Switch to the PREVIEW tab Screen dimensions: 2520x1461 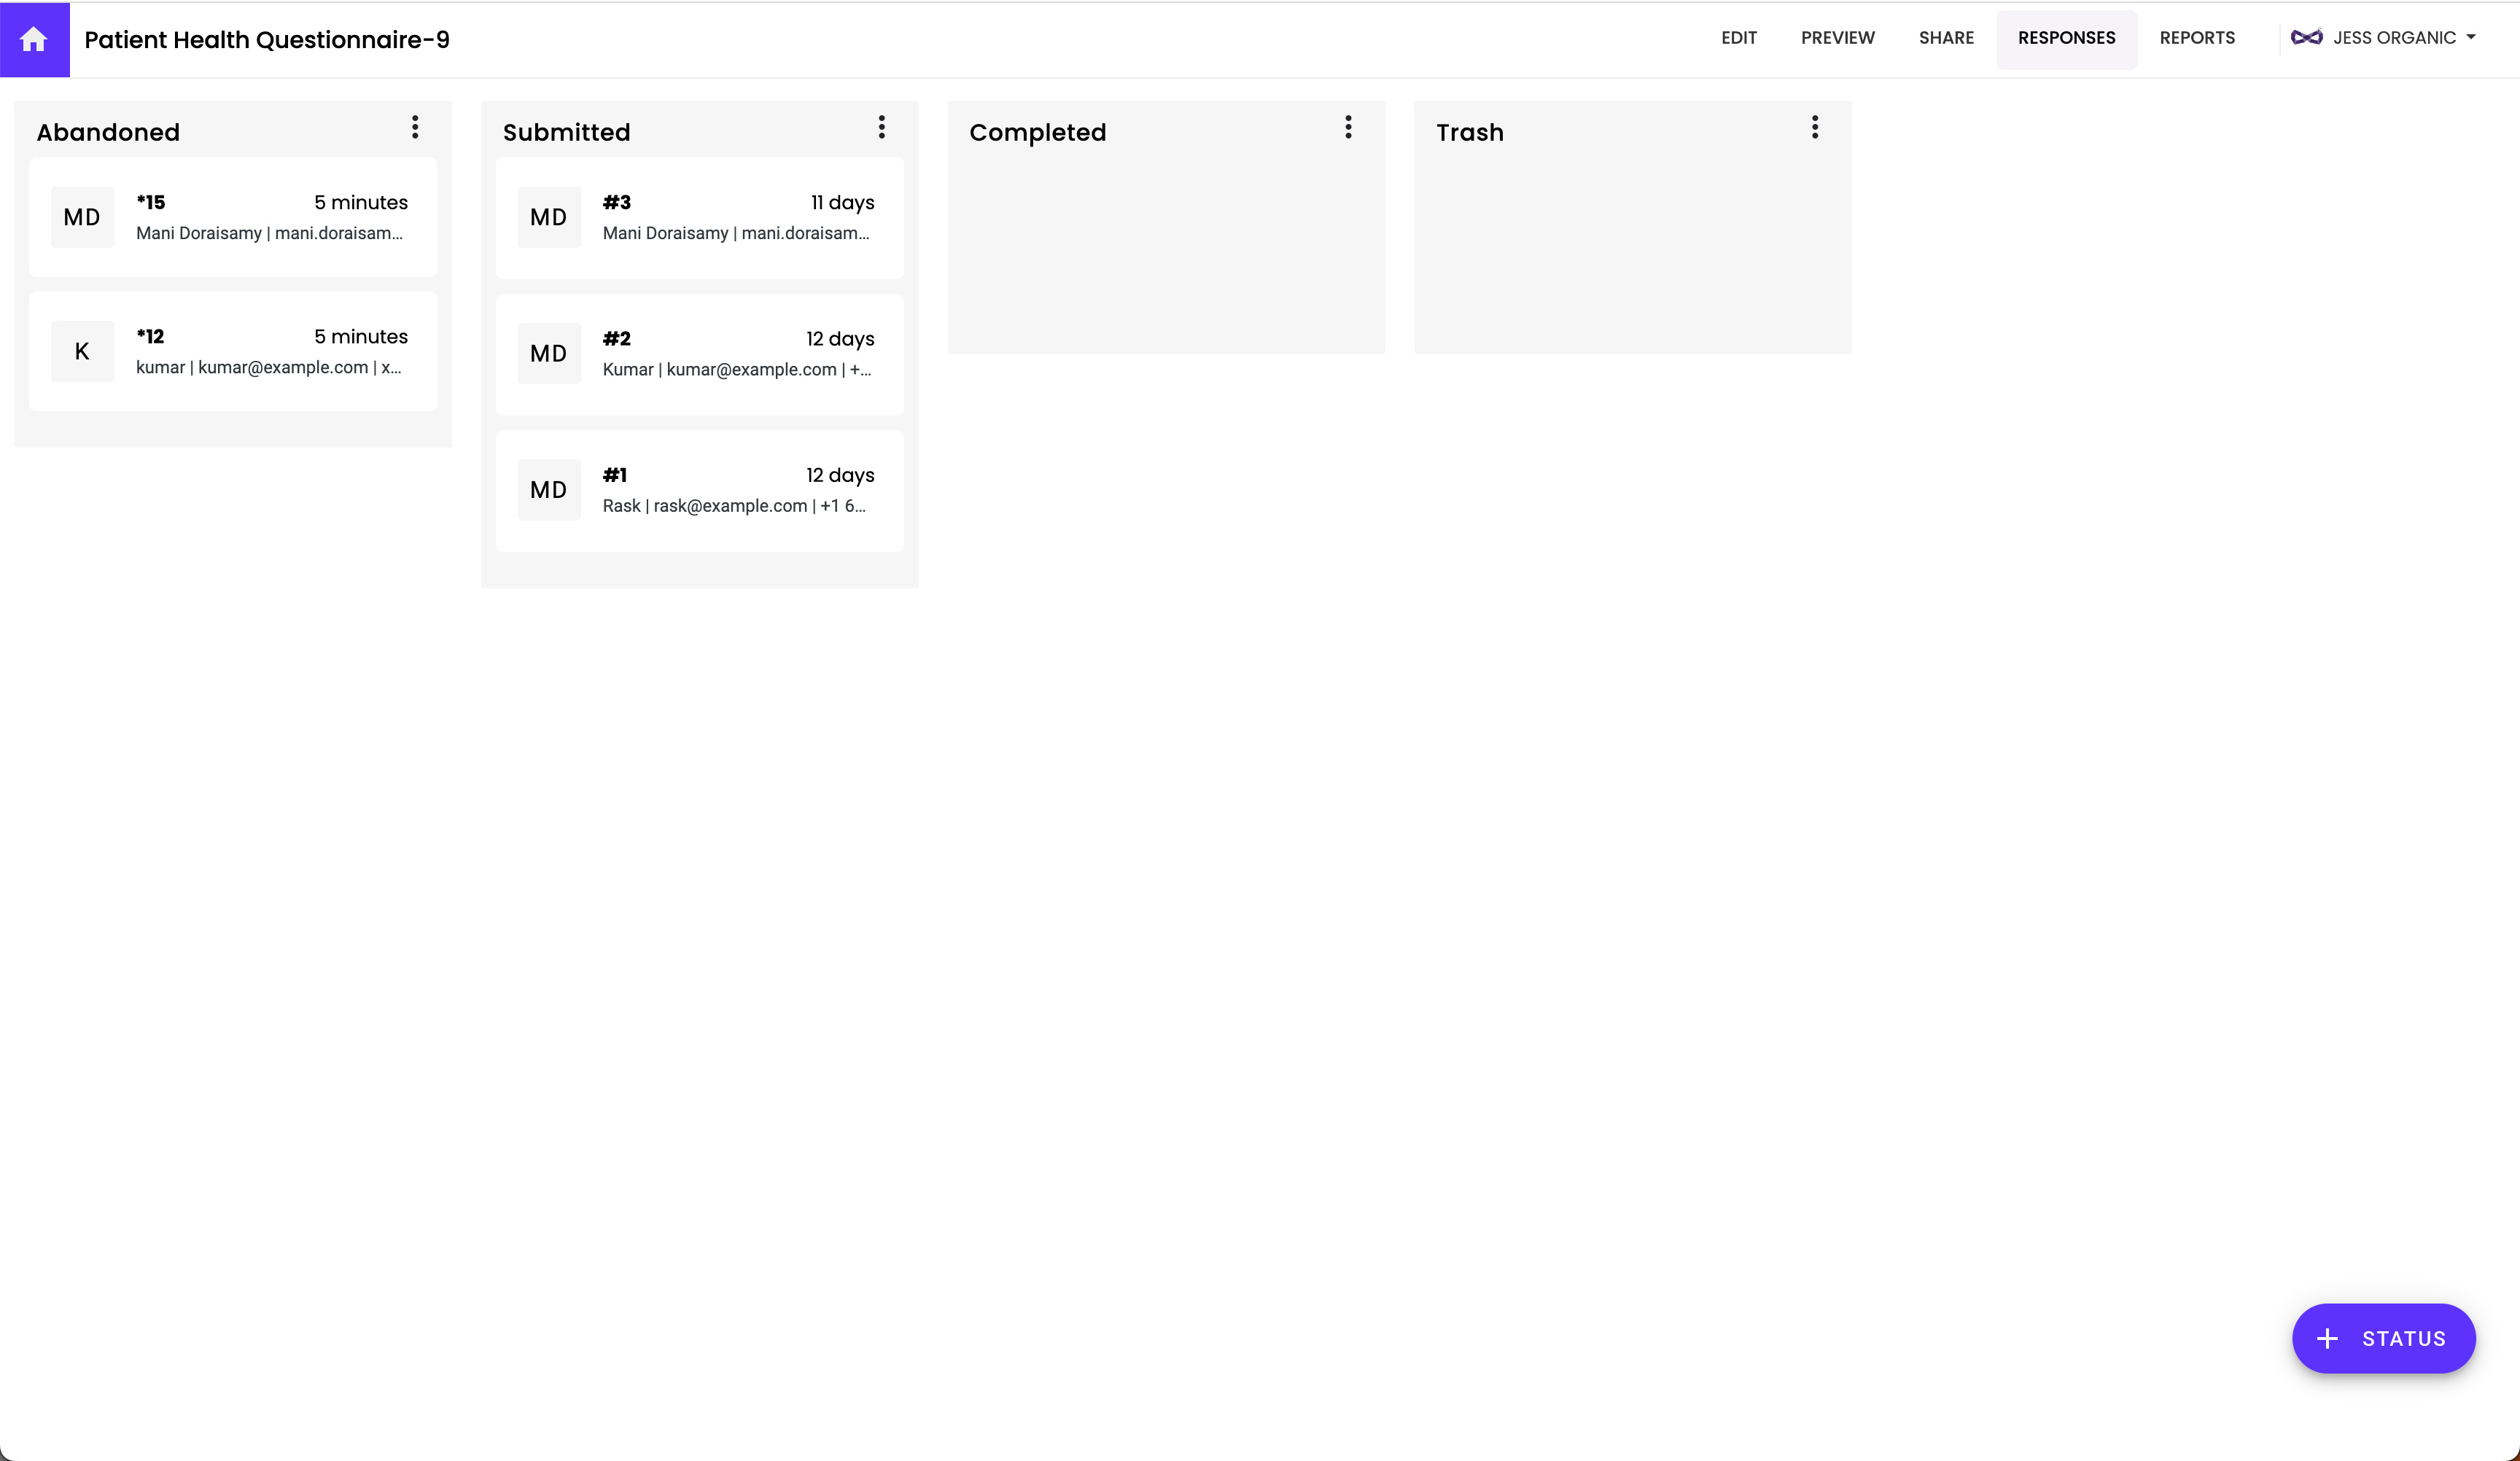tap(1838, 38)
